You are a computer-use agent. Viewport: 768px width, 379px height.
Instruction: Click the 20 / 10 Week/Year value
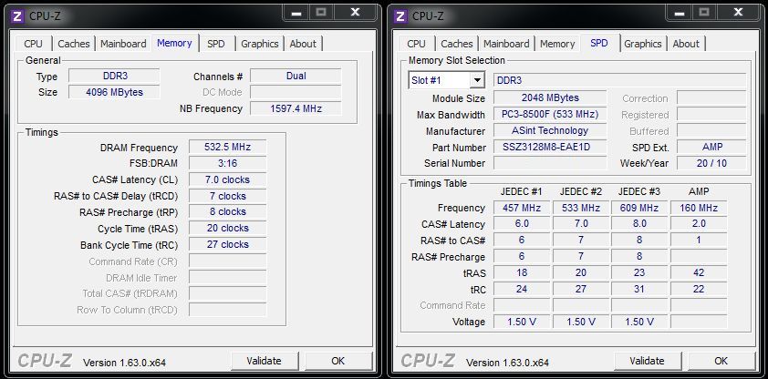point(711,163)
